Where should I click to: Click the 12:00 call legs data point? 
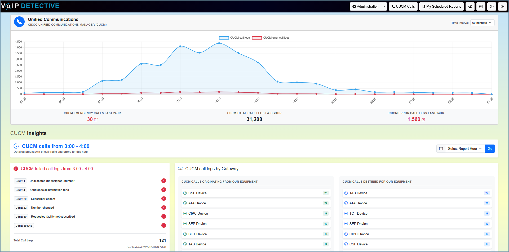click(x=180, y=46)
